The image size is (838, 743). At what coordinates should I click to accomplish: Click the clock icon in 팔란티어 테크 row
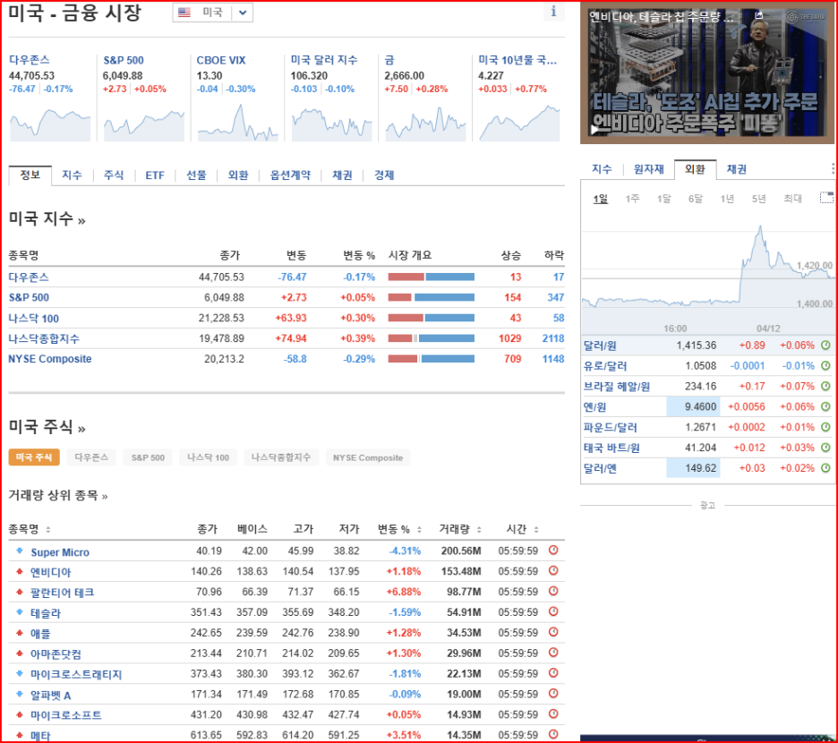pyautogui.click(x=553, y=591)
